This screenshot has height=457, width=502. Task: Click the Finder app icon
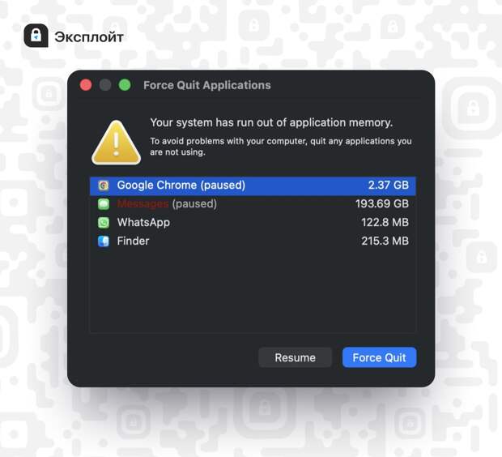[x=104, y=241]
